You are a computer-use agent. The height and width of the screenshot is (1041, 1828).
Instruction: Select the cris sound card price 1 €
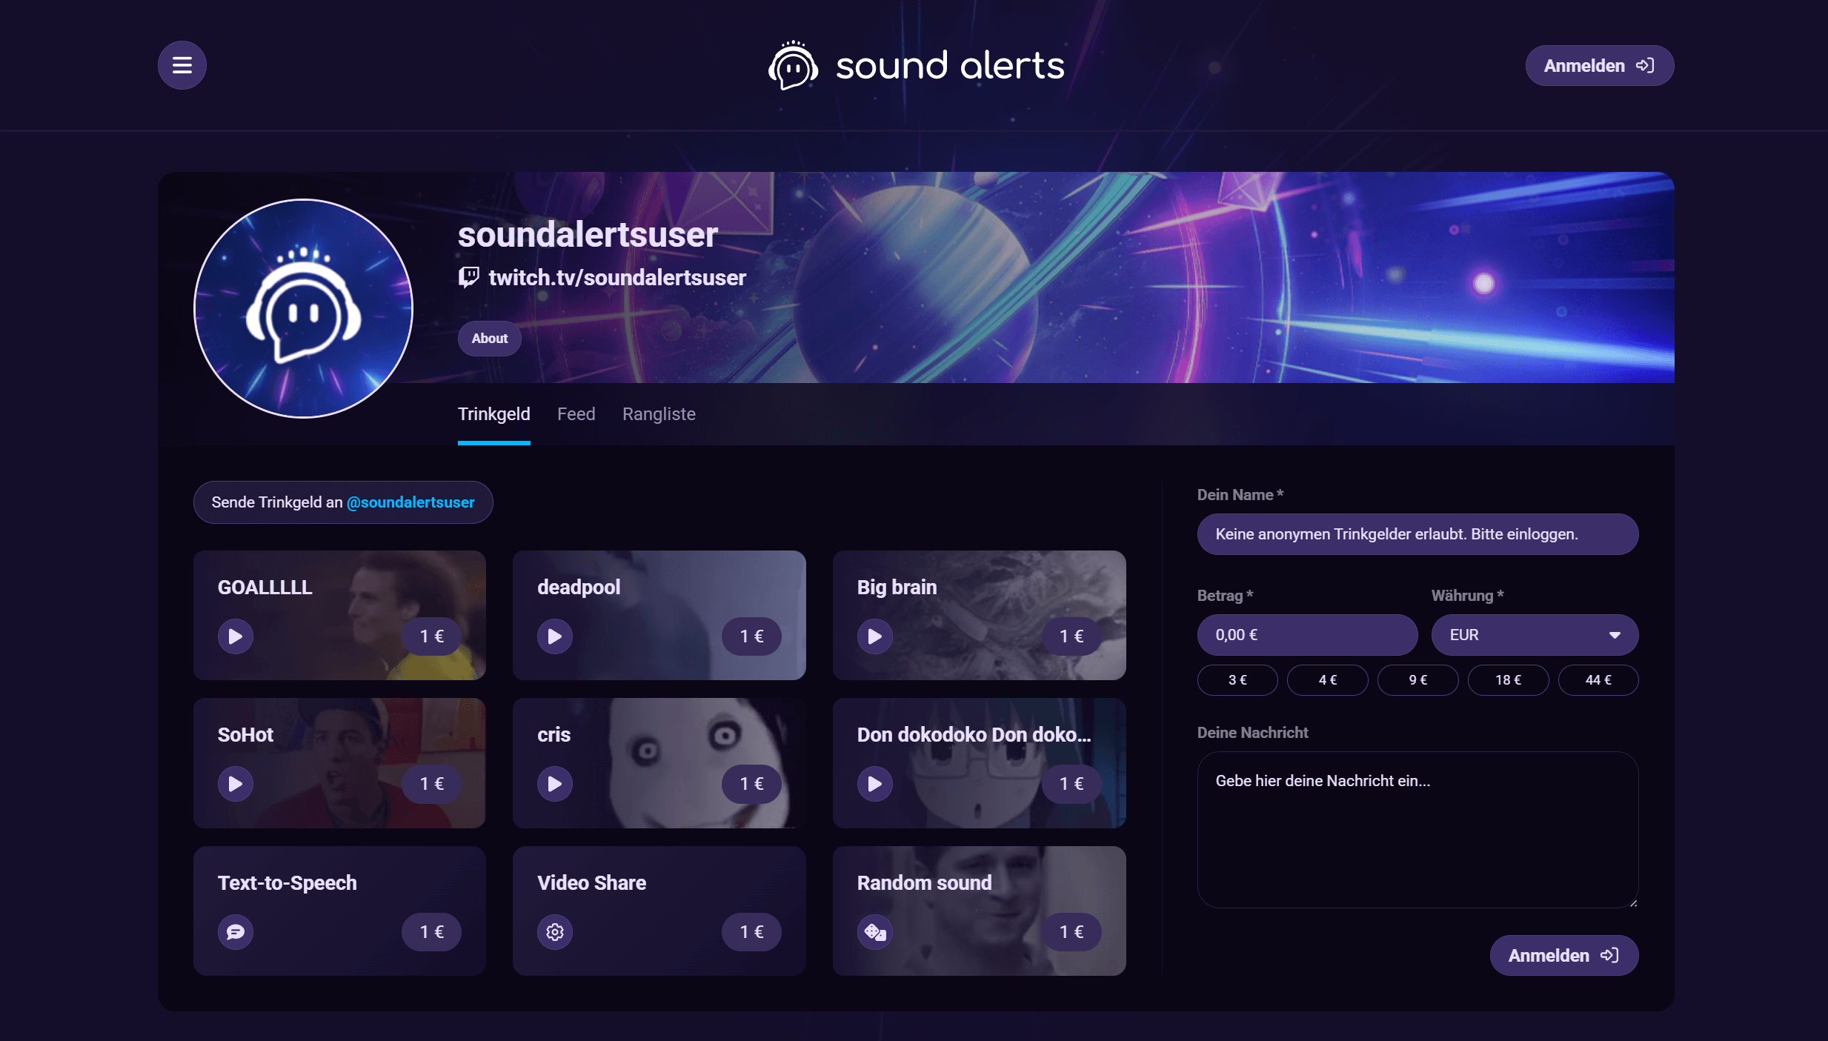tap(751, 784)
